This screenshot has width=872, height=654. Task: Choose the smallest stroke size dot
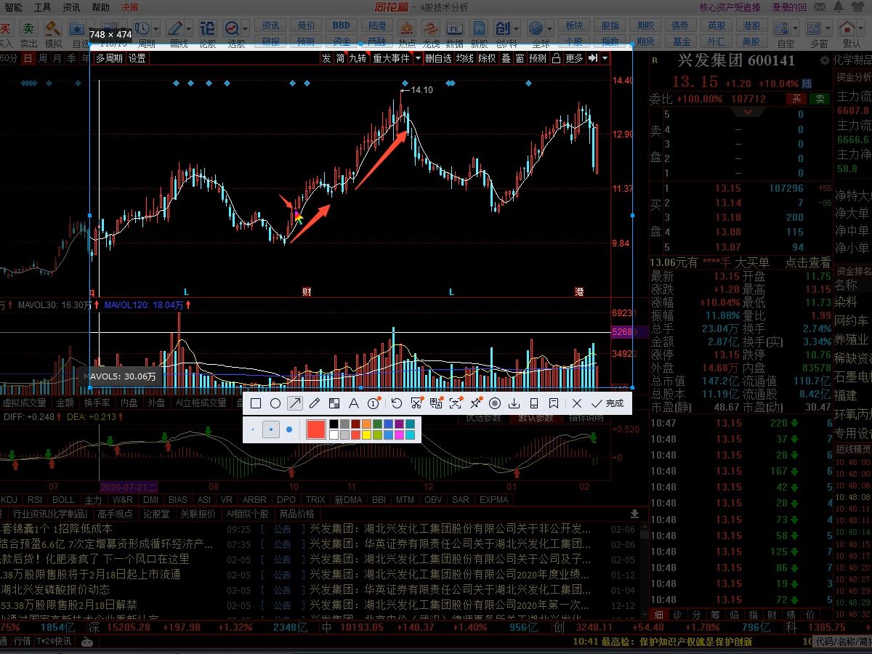253,429
